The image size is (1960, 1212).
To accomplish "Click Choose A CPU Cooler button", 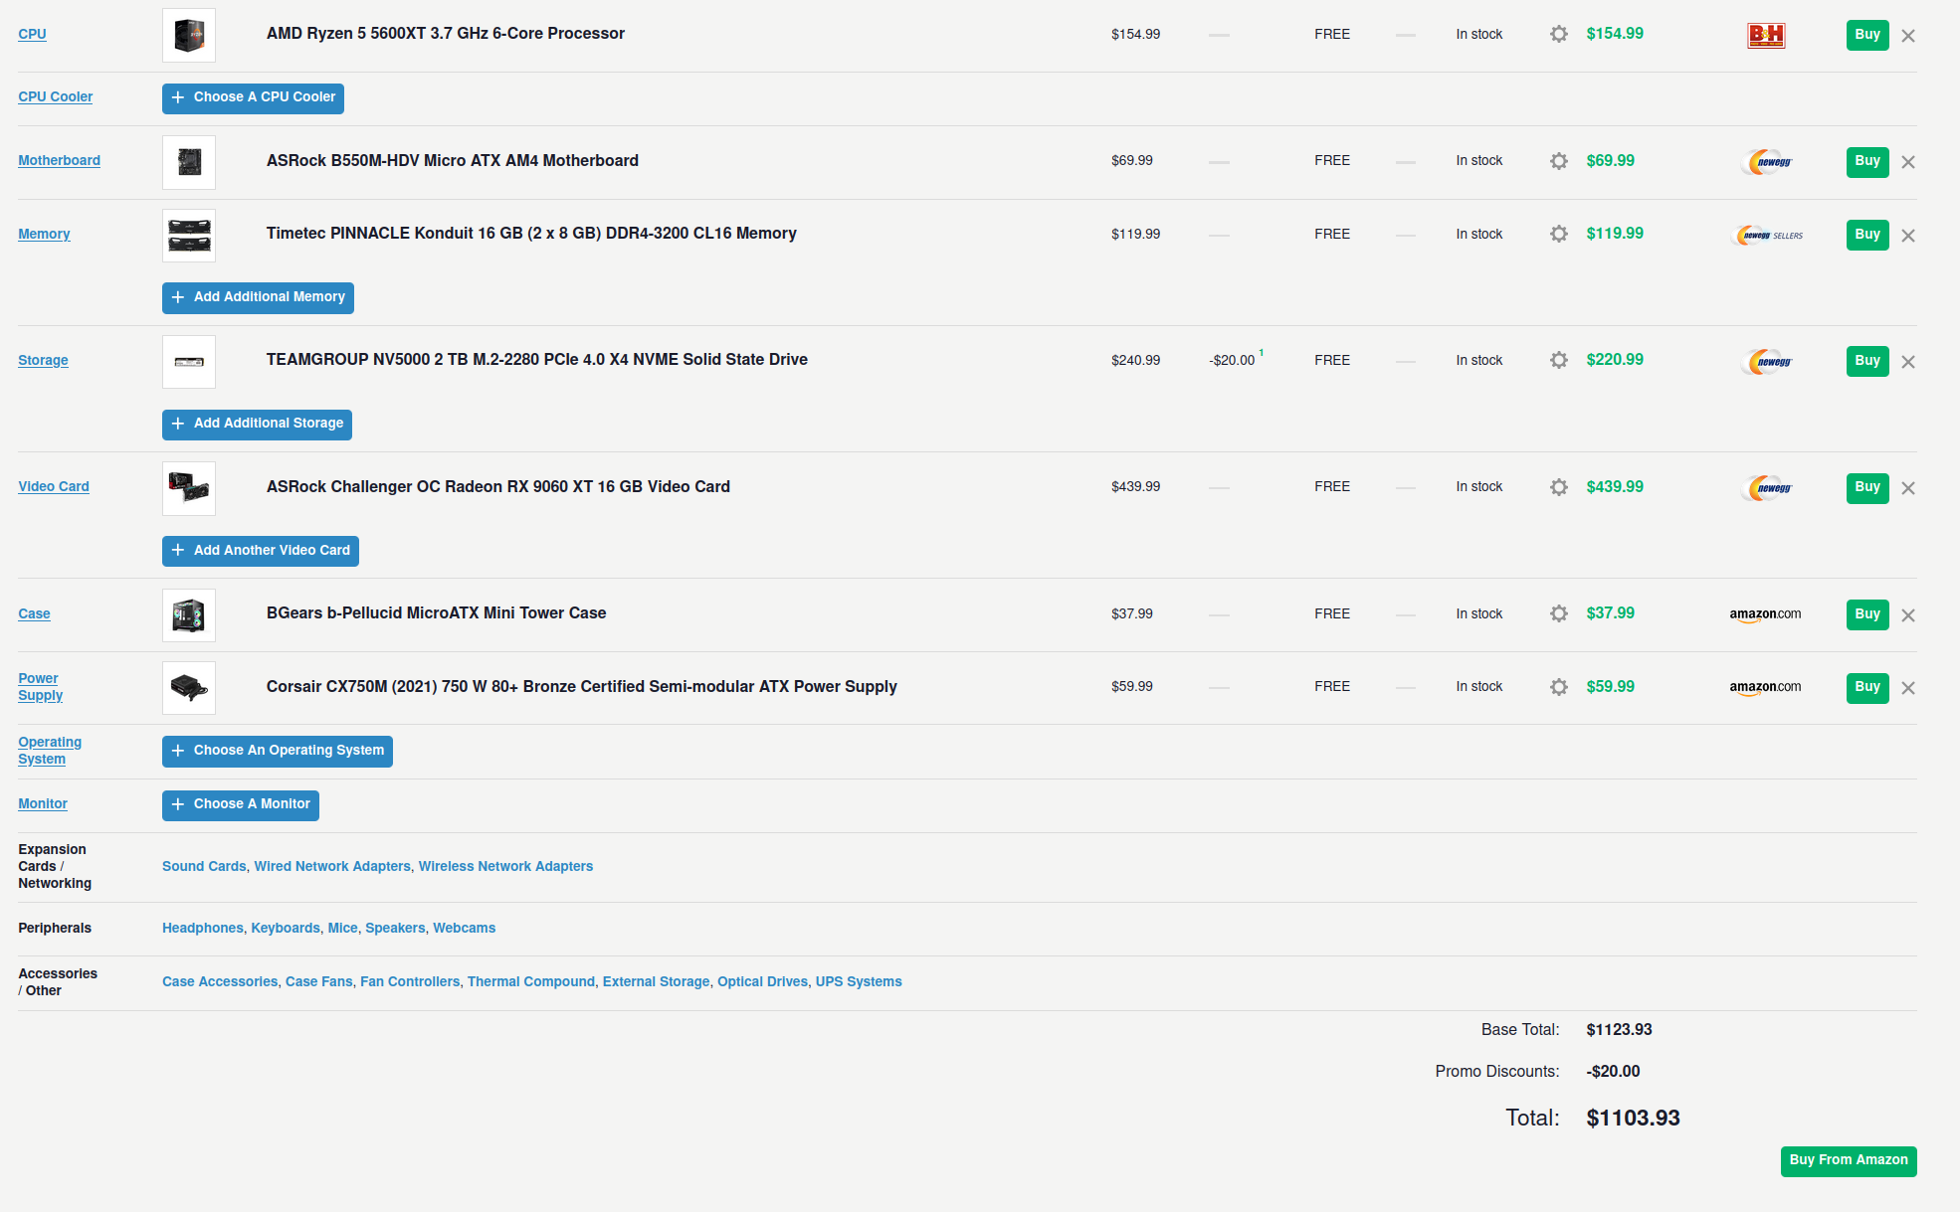I will pos(253,97).
